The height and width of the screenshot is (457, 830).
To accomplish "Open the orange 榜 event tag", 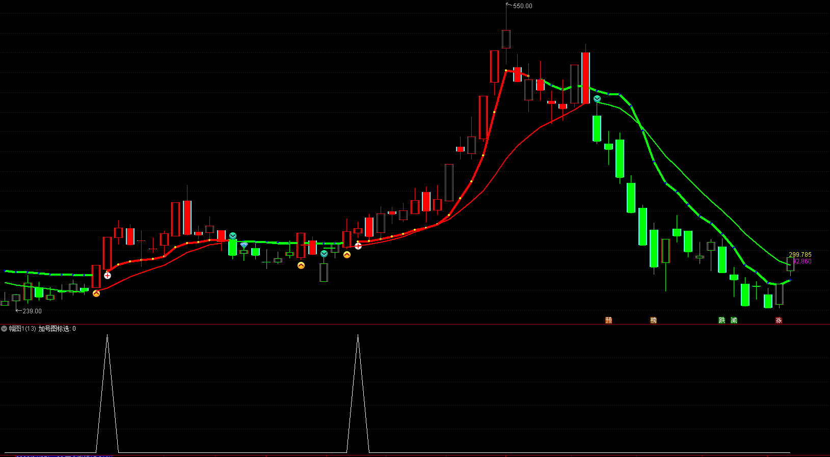I will pyautogui.click(x=653, y=320).
